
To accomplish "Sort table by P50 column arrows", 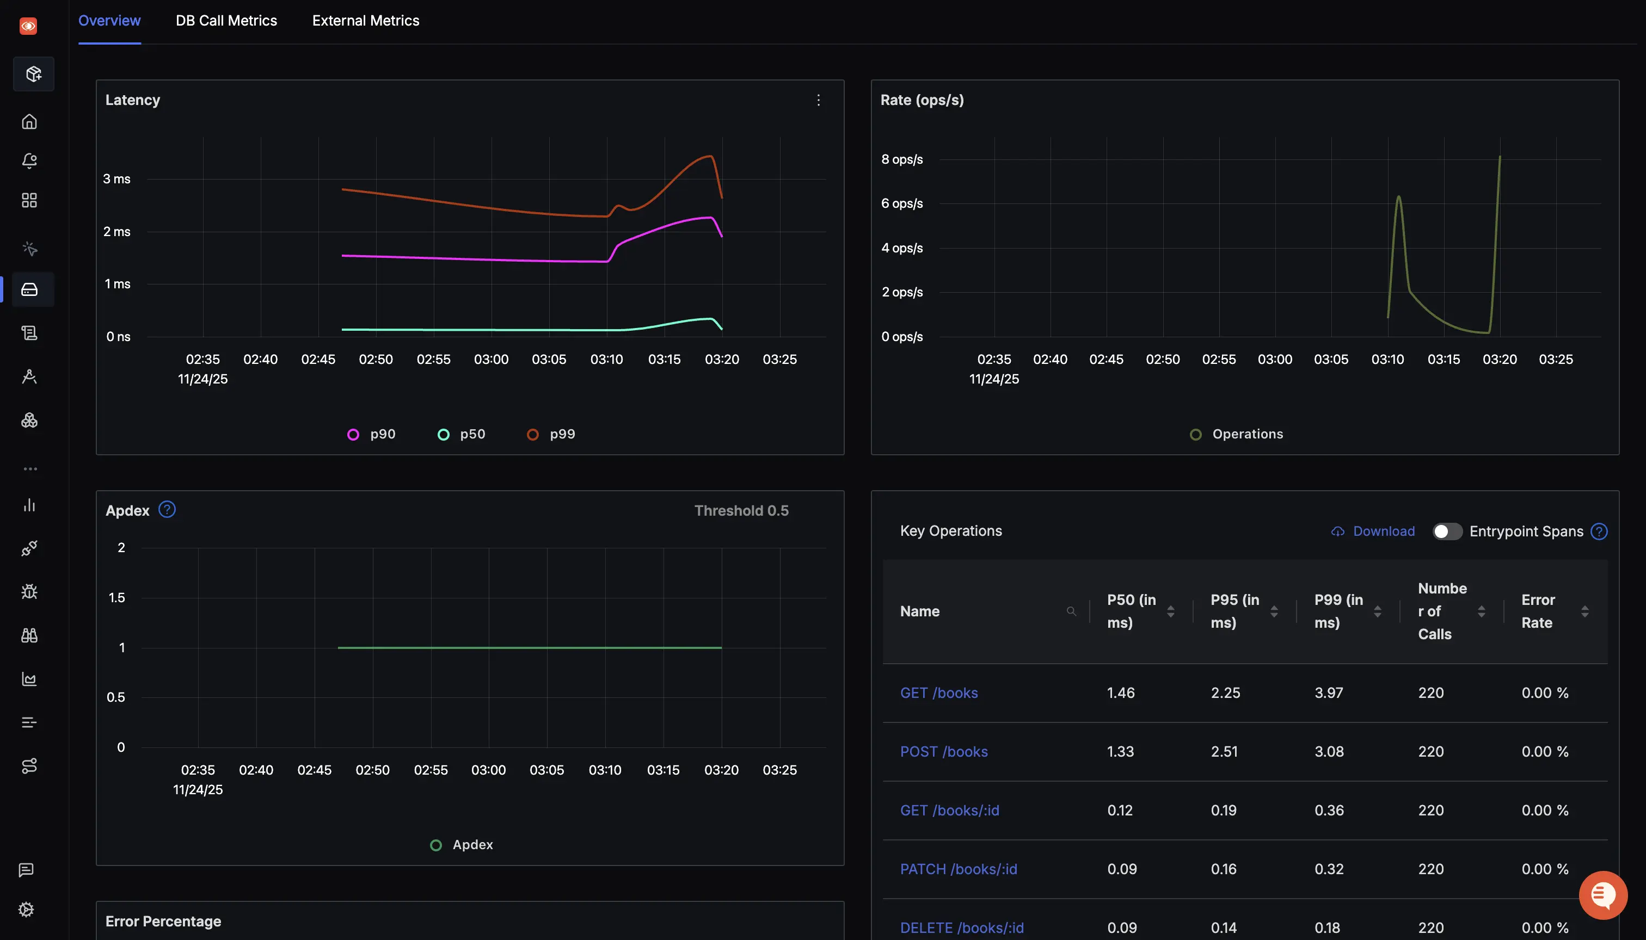I will [1171, 611].
